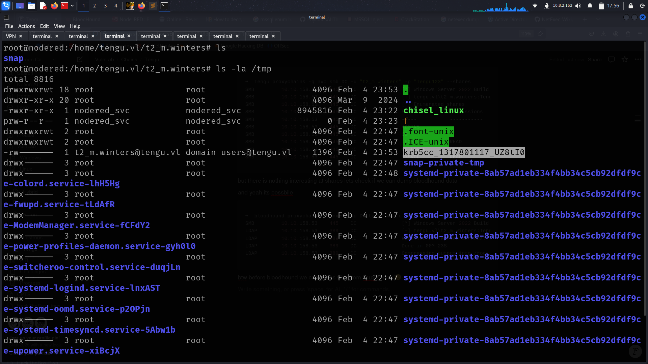
Task: Switch to workspace 2
Action: pos(94,6)
